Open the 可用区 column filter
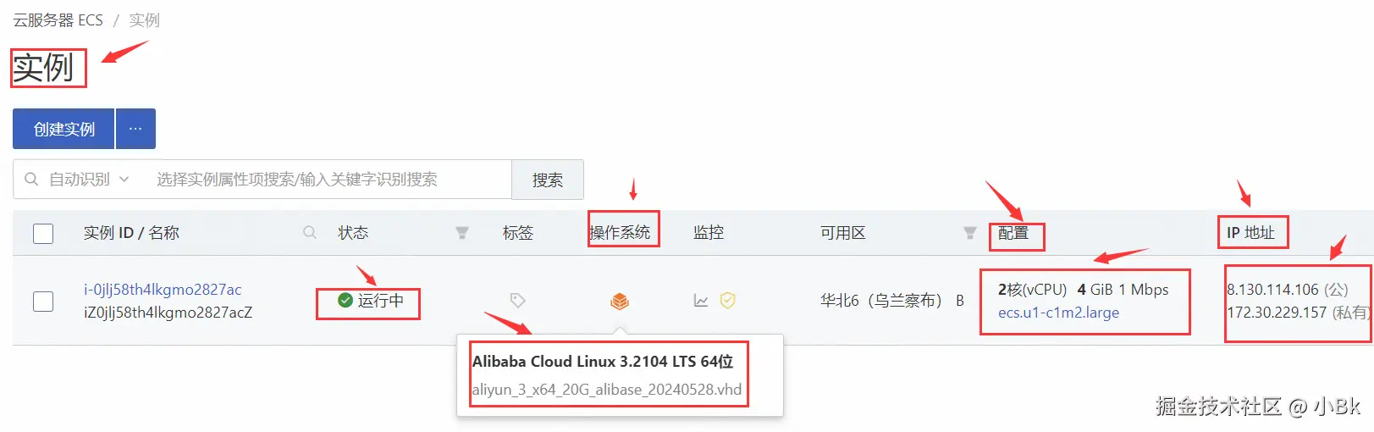Viewport: 1374px width, 432px height. click(970, 233)
